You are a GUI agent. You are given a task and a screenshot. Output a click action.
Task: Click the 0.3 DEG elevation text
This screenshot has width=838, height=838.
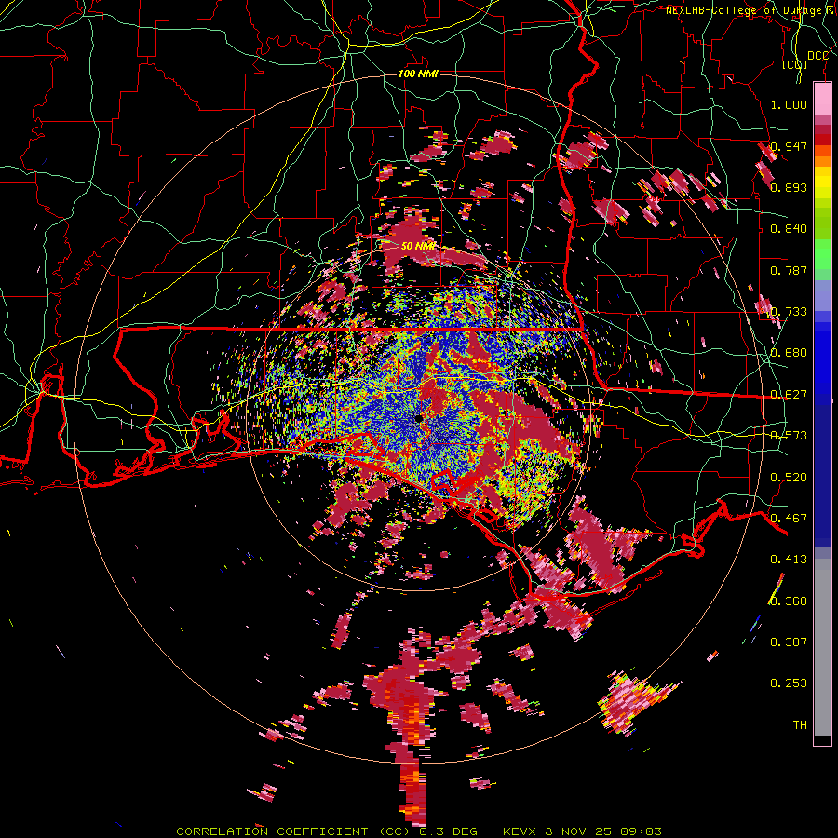pyautogui.click(x=447, y=831)
